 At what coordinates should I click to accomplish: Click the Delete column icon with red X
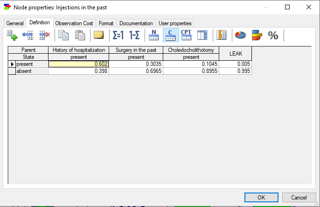[x=44, y=35]
